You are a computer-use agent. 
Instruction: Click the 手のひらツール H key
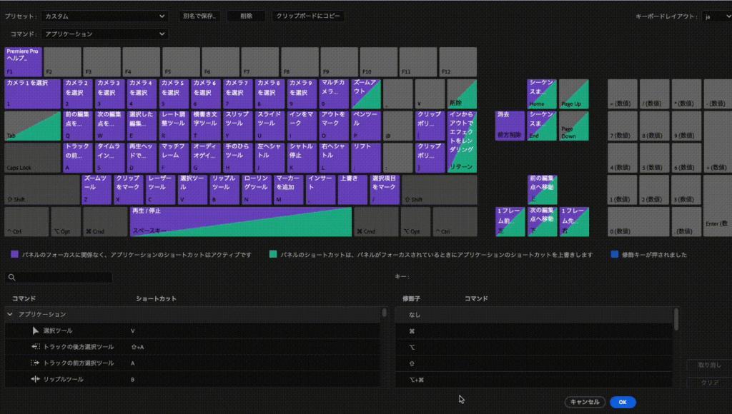(237, 158)
